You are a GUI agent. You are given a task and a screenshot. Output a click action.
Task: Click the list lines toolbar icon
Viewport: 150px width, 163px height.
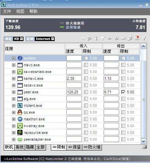pyautogui.click(x=89, y=39)
